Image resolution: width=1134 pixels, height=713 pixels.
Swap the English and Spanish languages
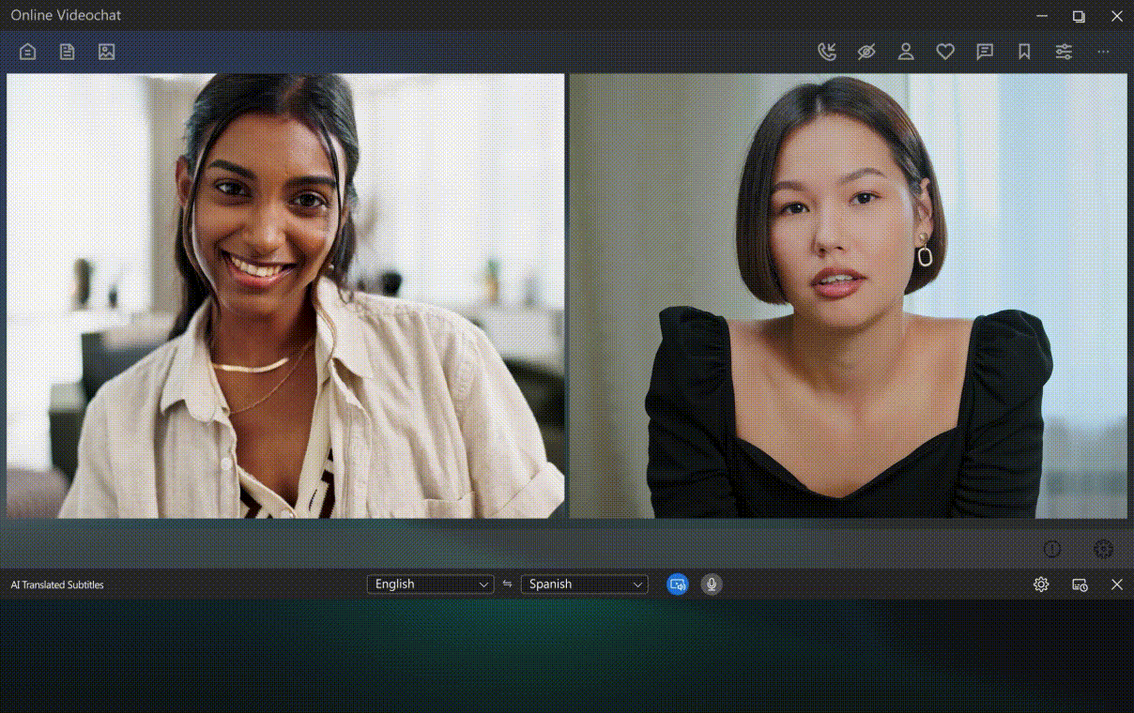[x=508, y=584]
